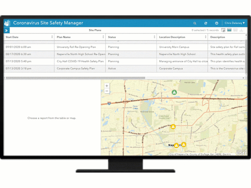The image size is (251, 188).
Task: Click the map attribution text
Action: 200,154
